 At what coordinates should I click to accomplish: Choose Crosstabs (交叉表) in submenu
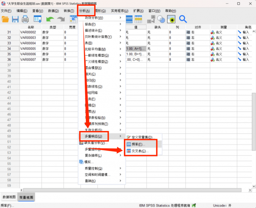coord(143,151)
